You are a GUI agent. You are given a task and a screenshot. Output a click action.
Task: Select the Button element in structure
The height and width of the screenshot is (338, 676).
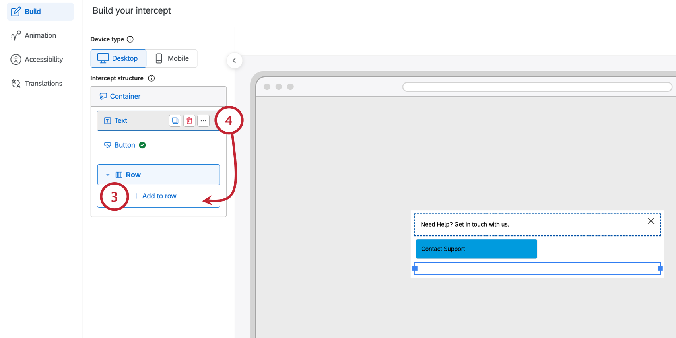[x=124, y=145]
